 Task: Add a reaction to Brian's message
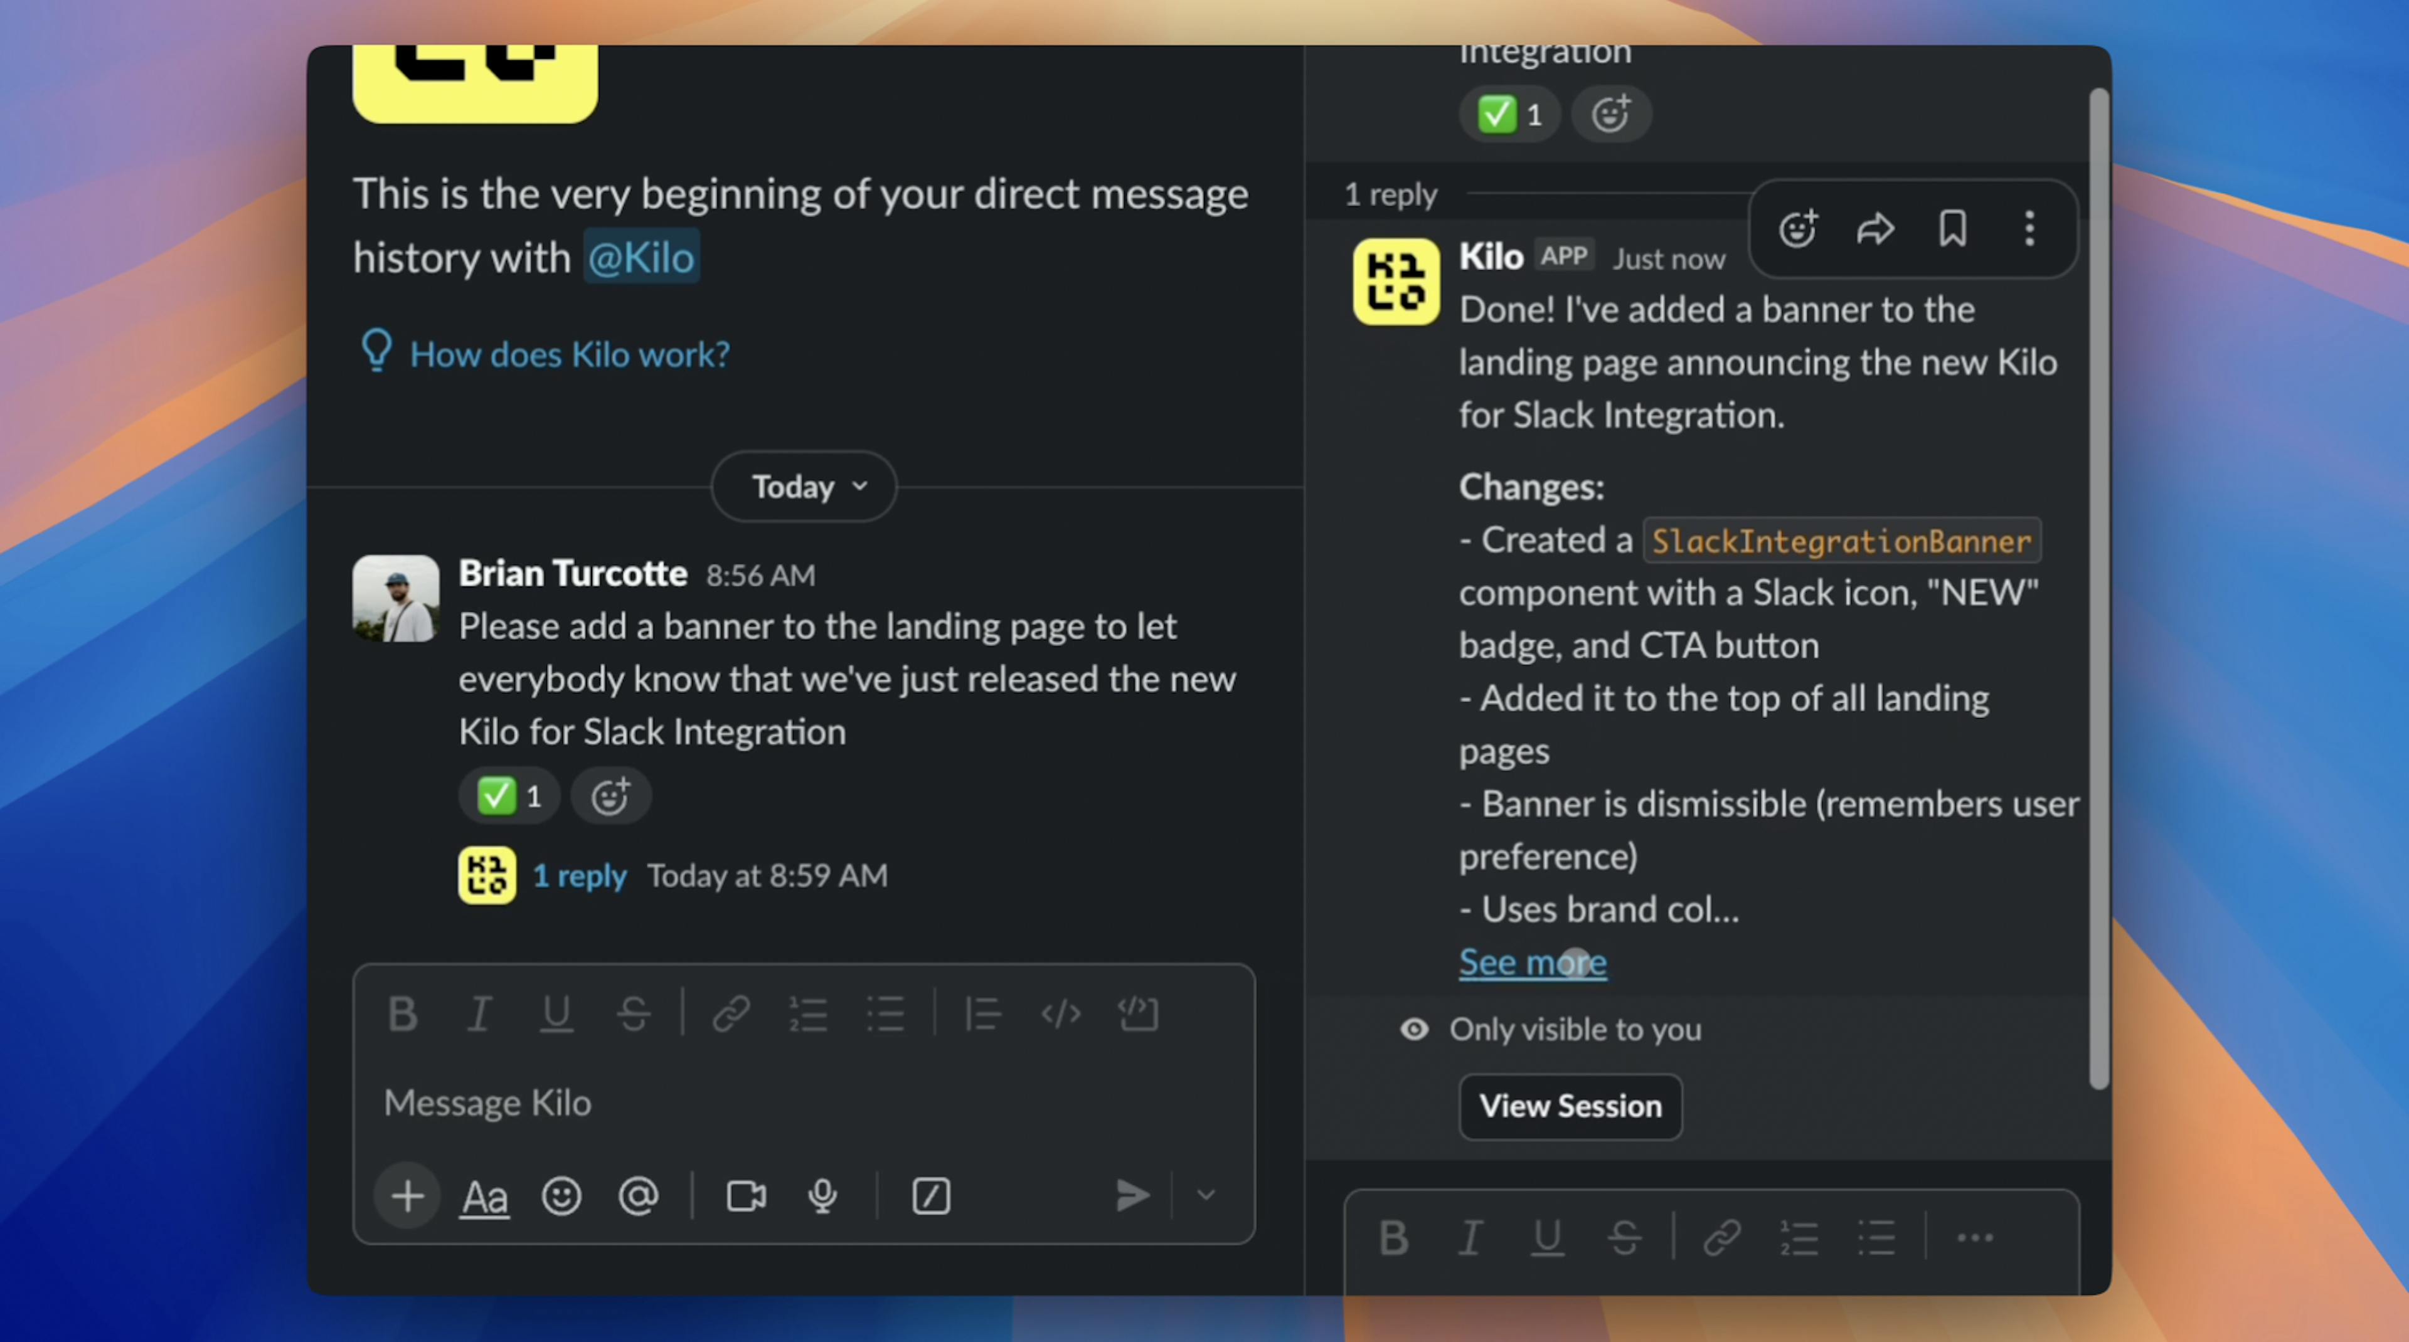click(610, 795)
